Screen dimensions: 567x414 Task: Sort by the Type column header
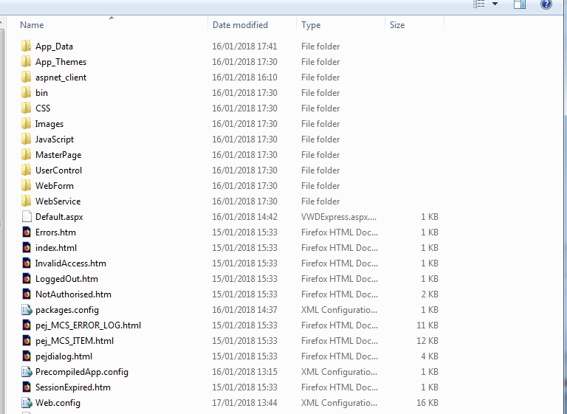(340, 25)
